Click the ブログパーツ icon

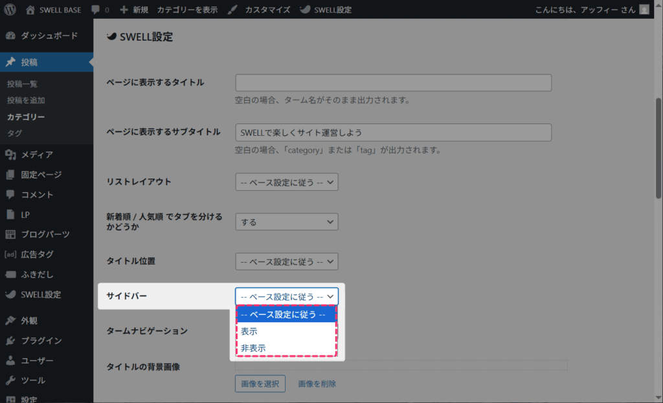(x=10, y=234)
